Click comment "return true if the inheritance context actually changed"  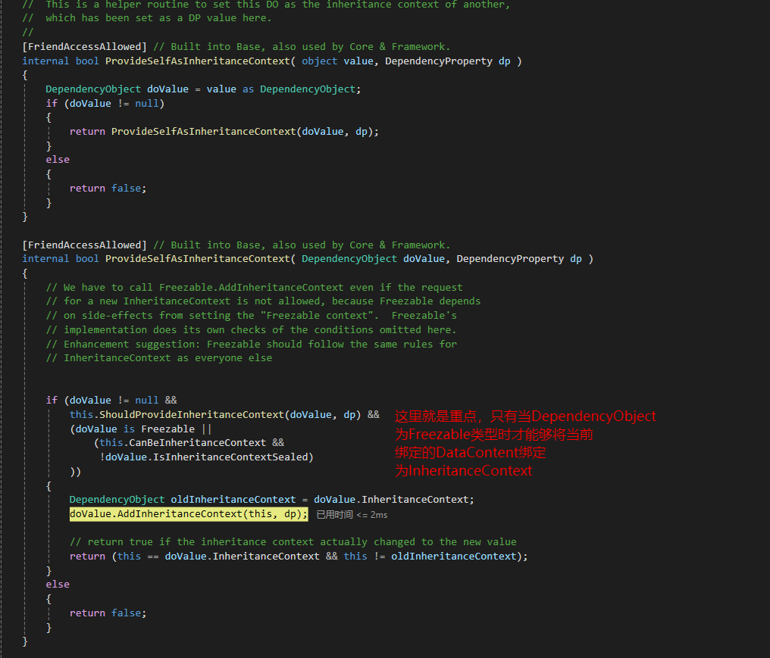(293, 542)
